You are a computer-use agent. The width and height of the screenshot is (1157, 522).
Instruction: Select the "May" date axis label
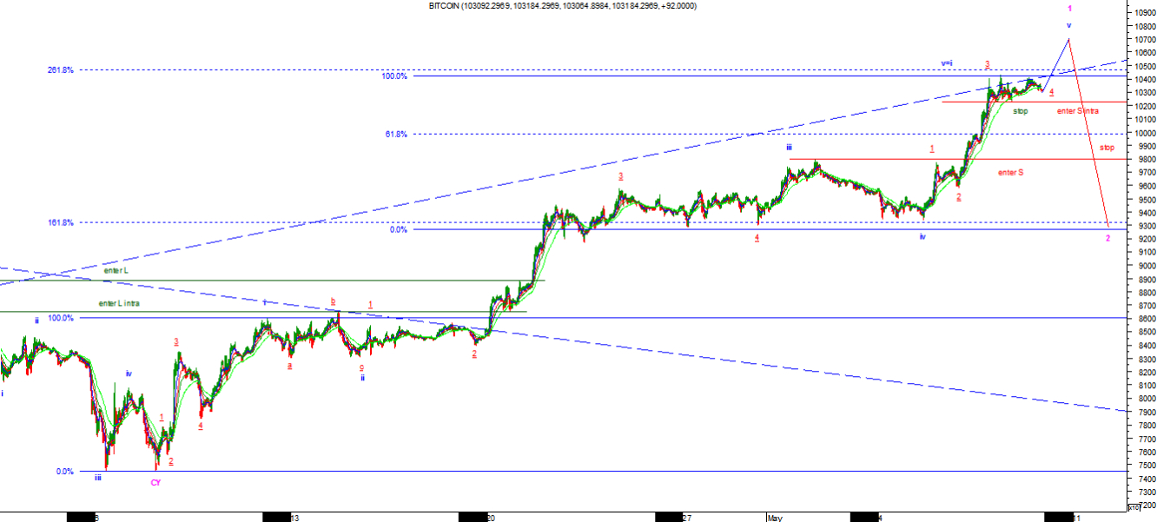(775, 518)
